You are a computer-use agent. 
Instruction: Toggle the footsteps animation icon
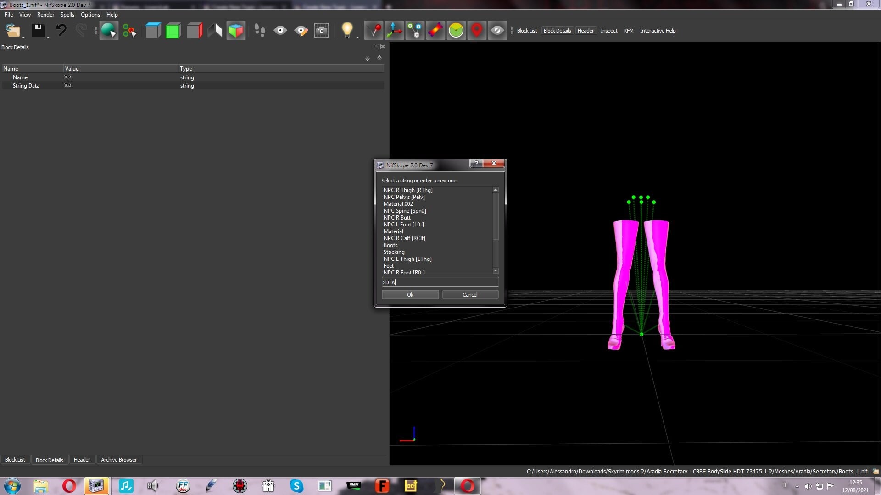click(260, 30)
